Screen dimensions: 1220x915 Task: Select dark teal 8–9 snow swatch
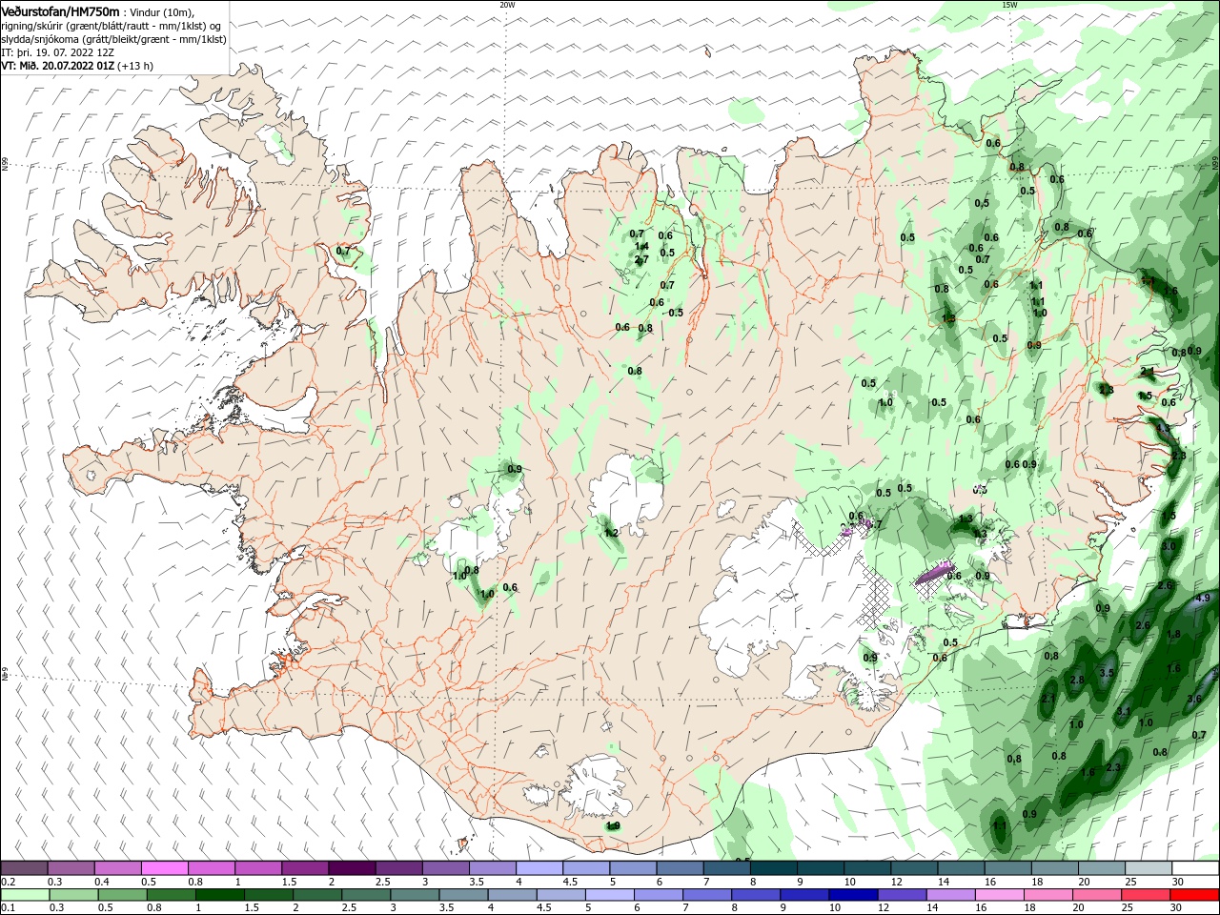(x=774, y=868)
